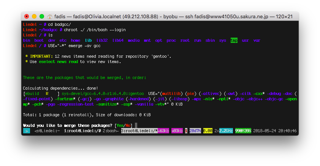Click the 'eselect news read' command text
320x166 pixels.
pyautogui.click(x=59, y=62)
